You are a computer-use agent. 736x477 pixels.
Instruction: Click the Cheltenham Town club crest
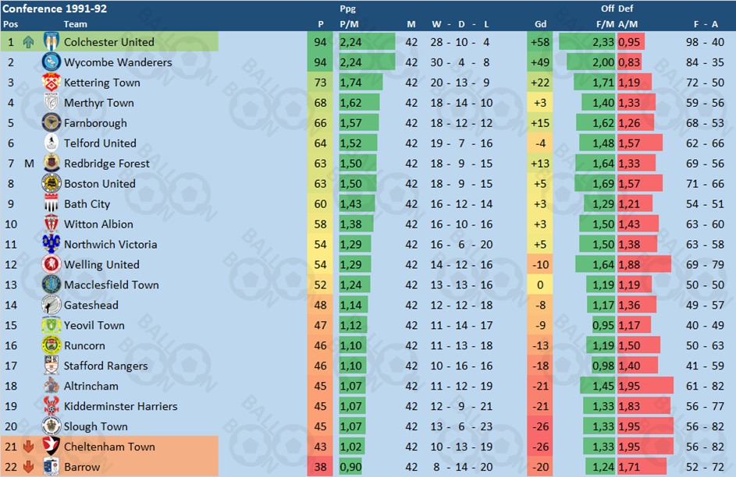point(52,446)
